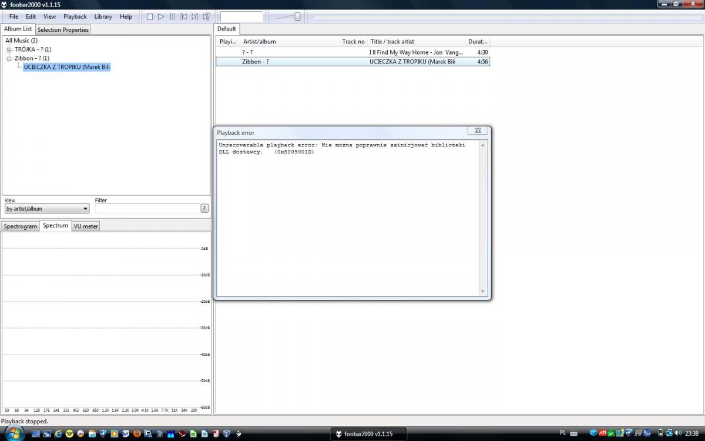Image resolution: width=705 pixels, height=441 pixels.
Task: Open the 'by artist/album' view dropdown
Action: (x=46, y=209)
